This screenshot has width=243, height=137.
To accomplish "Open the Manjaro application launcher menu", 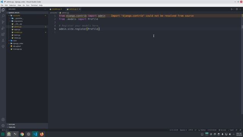I will click(3, 134).
